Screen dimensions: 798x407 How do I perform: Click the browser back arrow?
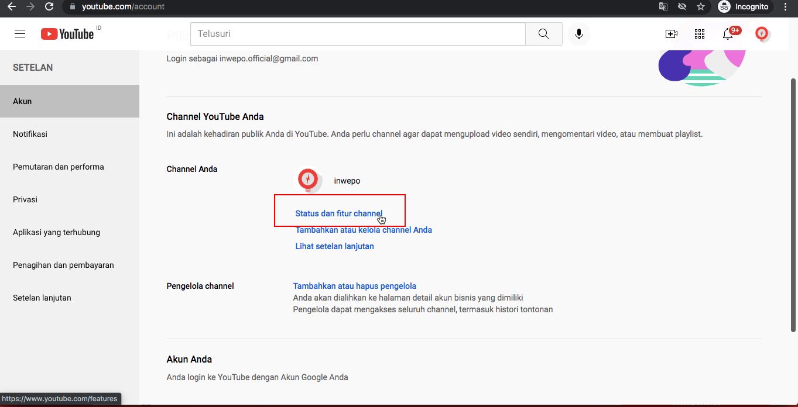point(11,6)
